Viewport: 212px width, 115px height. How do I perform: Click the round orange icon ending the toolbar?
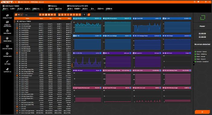pos(89,15)
